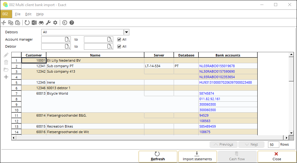Open settings via gear toolbar icon

pyautogui.click(x=55, y=23)
